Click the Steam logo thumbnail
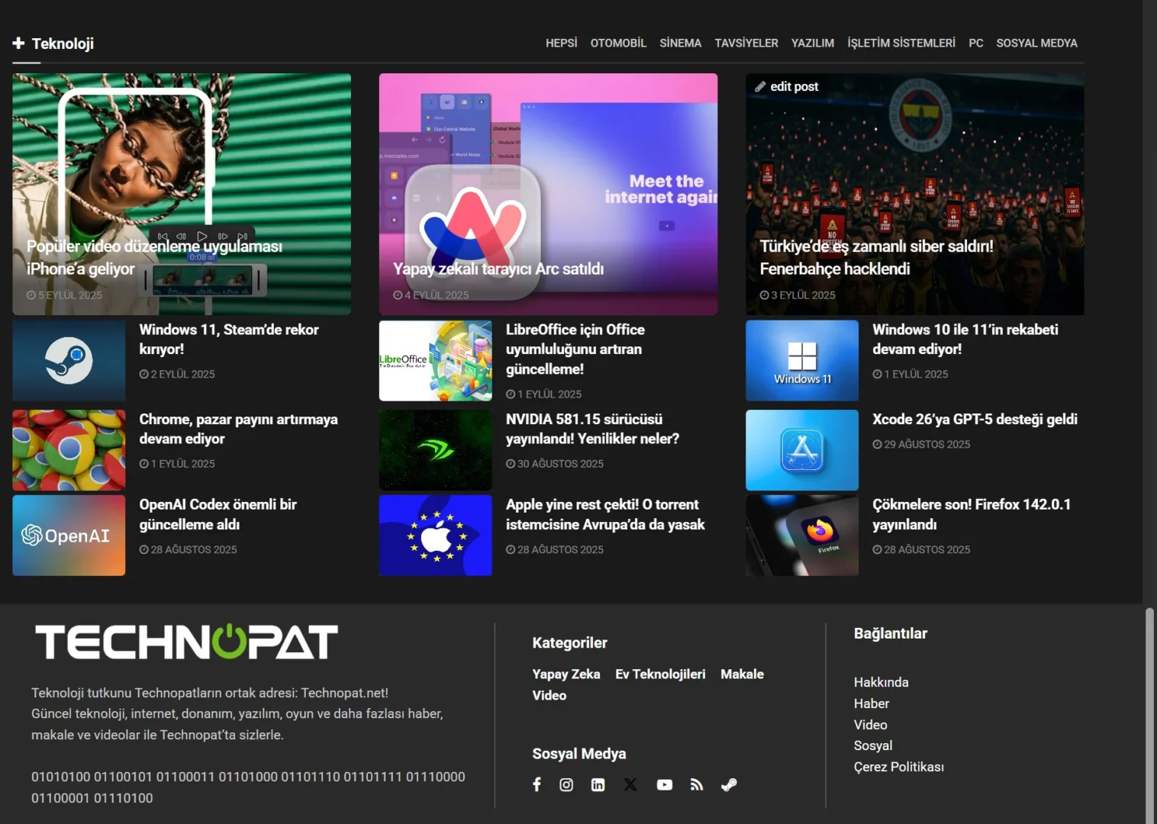 pos(69,360)
